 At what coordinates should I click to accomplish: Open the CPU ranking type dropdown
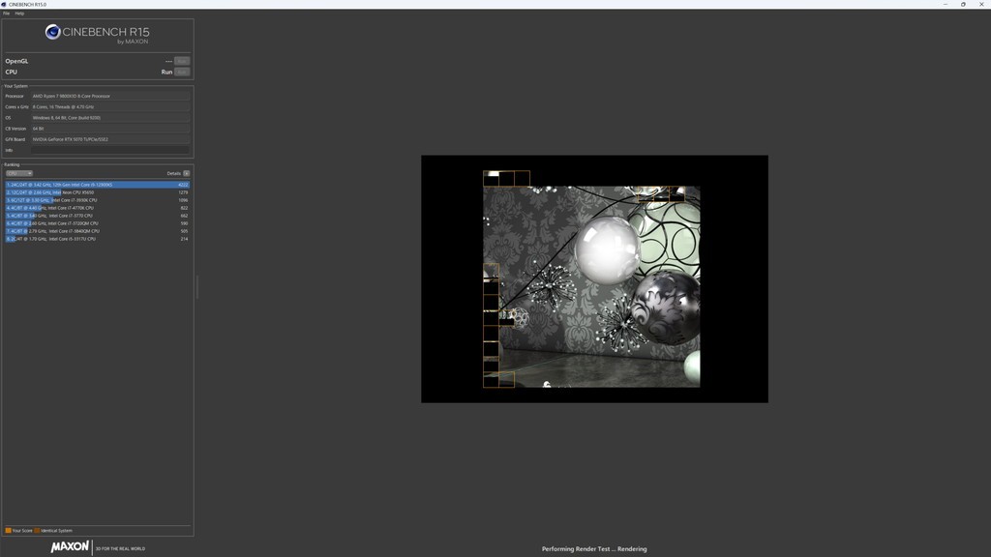19,173
